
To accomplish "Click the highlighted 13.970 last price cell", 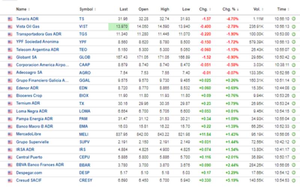I will coord(119,26).
